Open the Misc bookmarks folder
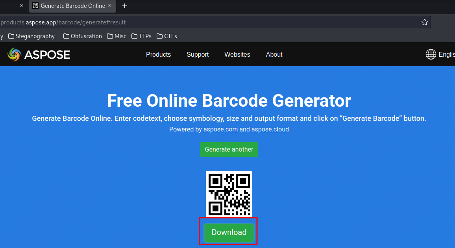 tap(117, 36)
